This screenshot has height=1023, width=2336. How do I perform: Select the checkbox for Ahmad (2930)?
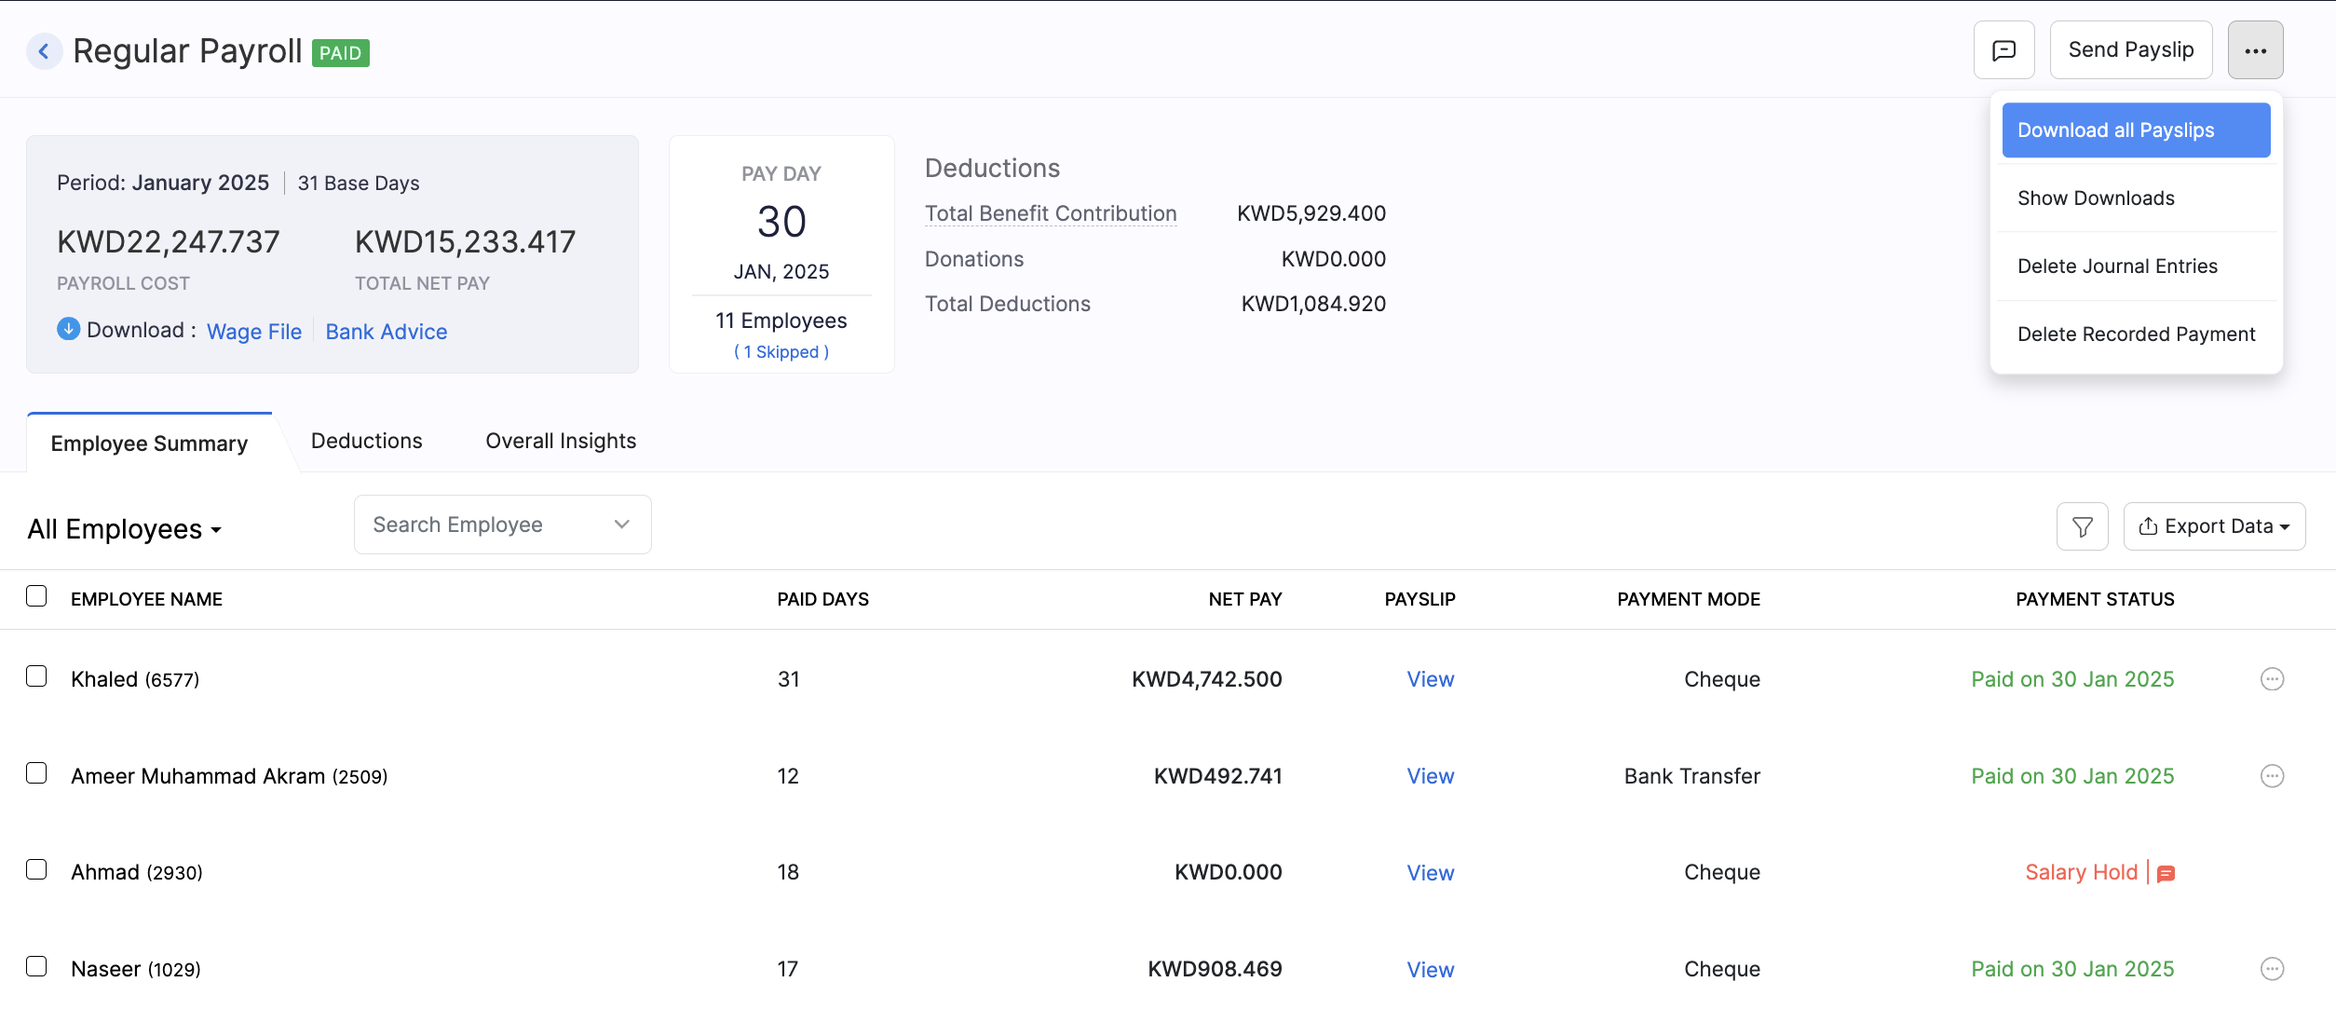[x=36, y=869]
